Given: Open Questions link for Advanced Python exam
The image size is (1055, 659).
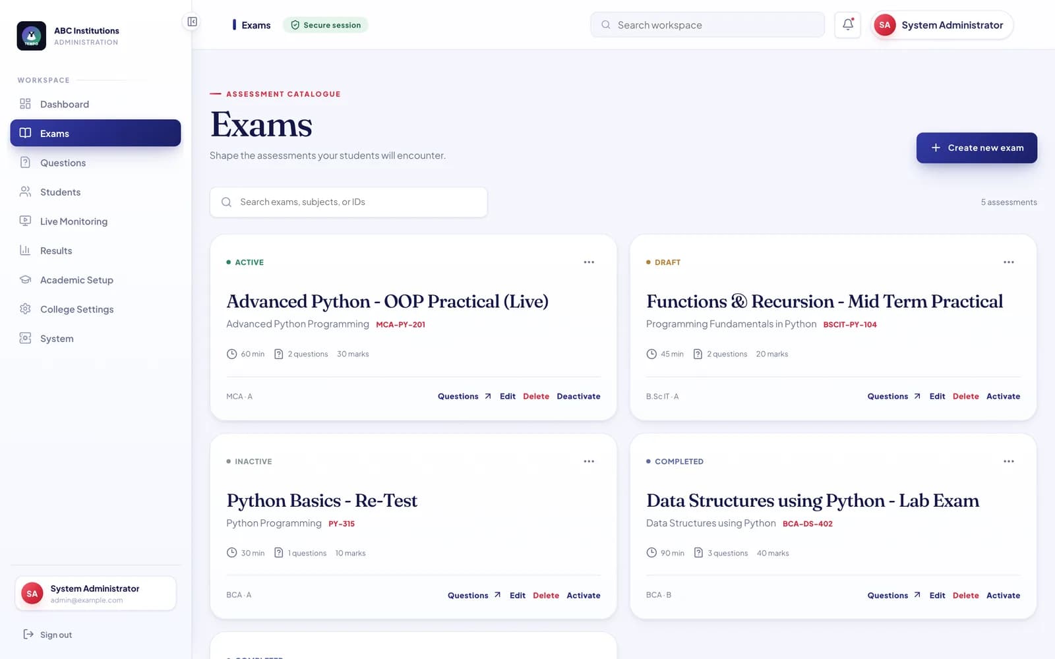Looking at the screenshot, I should point(464,396).
